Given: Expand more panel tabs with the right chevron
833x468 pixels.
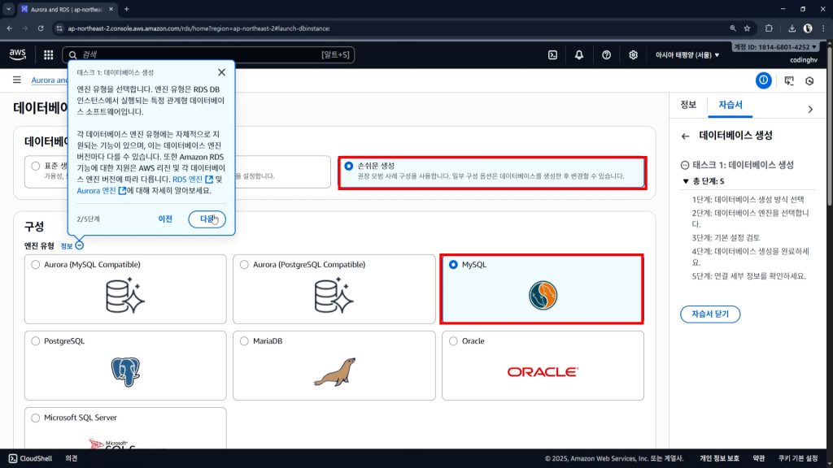Looking at the screenshot, I should pos(810,110).
